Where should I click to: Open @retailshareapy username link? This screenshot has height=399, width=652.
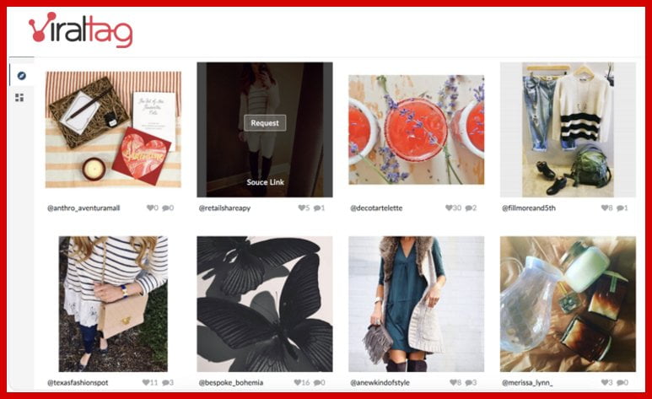pos(224,208)
